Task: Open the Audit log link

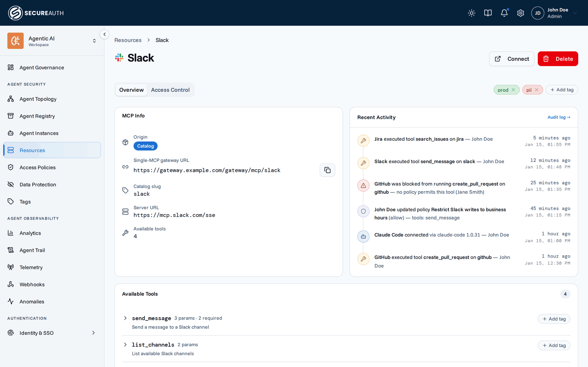Action: tap(559, 117)
